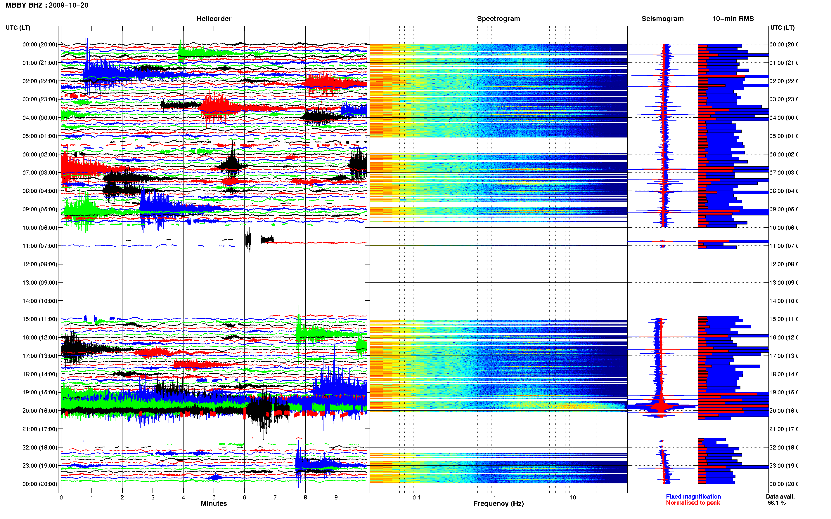
Task: Click the '68.1 %' availability value
Action: point(776,503)
